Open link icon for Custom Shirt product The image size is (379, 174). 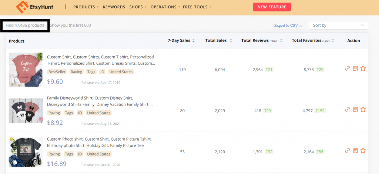click(x=347, y=68)
